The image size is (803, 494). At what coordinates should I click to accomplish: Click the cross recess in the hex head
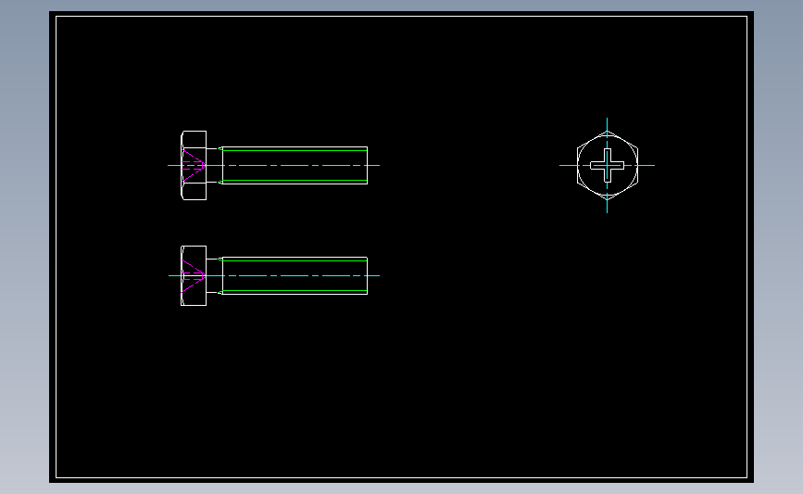(608, 166)
